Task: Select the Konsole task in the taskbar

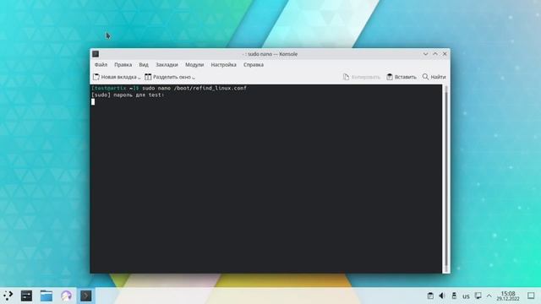Action: (86, 296)
